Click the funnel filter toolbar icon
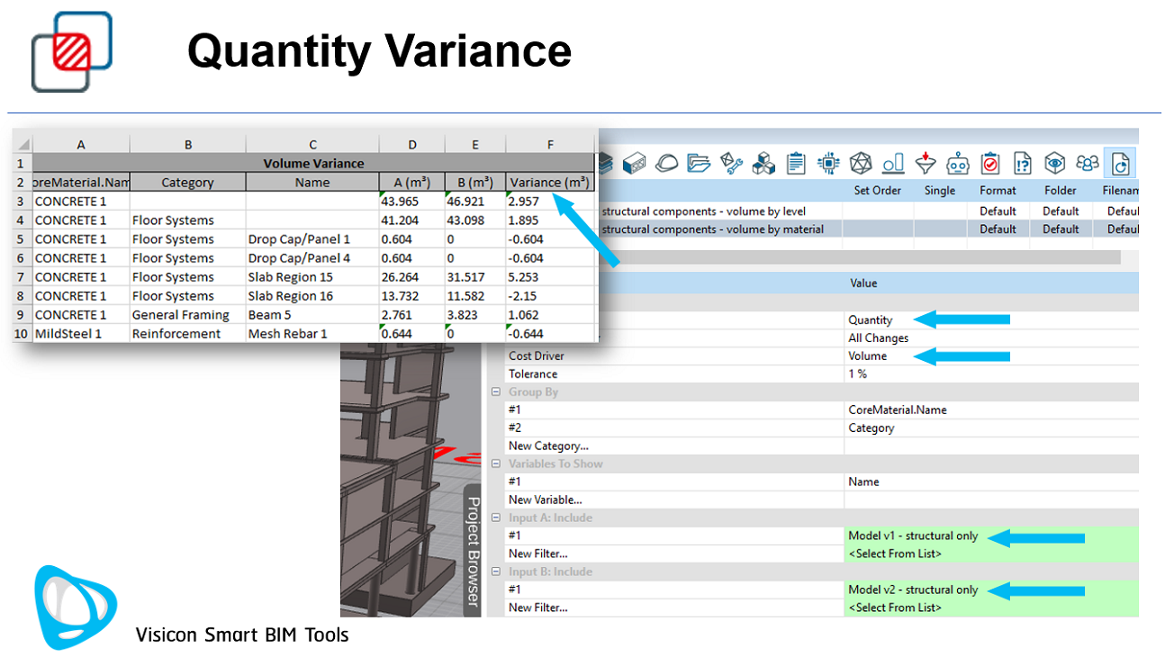This screenshot has height=657, width=1165. 926,163
